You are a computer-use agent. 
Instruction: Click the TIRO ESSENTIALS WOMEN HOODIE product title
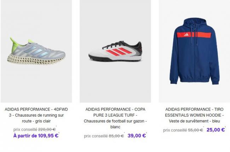pos(194,115)
